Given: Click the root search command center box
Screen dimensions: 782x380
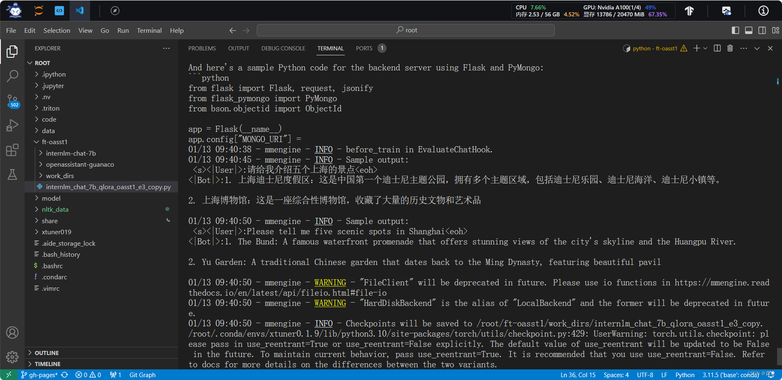Looking at the screenshot, I should (405, 30).
